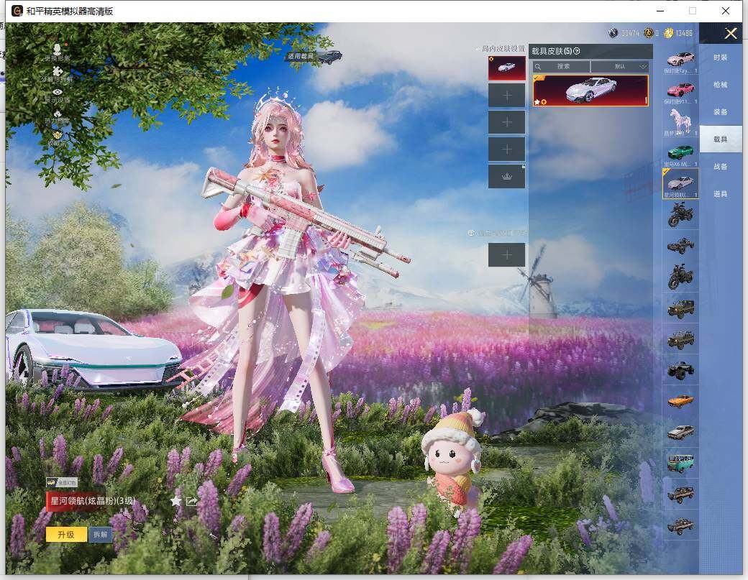
Task: Select the black monster truck vehicle icon
Action: [x=680, y=370]
